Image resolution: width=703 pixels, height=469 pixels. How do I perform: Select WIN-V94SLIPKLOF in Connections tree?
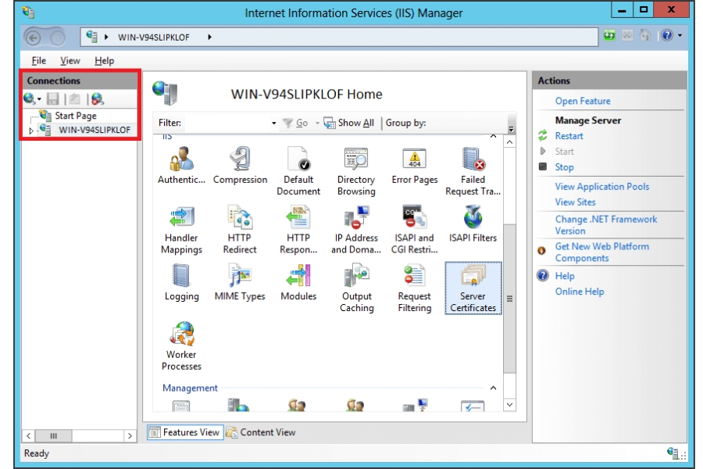[95, 131]
